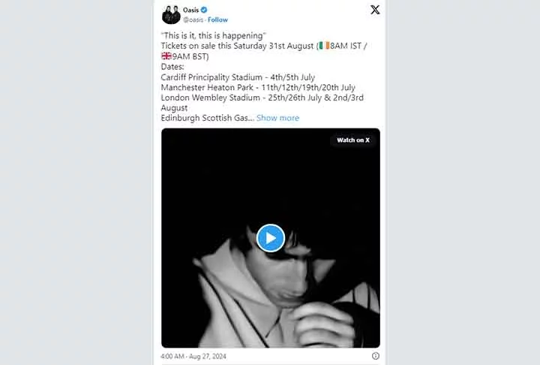Follow the Oasis account
This screenshot has height=365, width=540.
(217, 20)
